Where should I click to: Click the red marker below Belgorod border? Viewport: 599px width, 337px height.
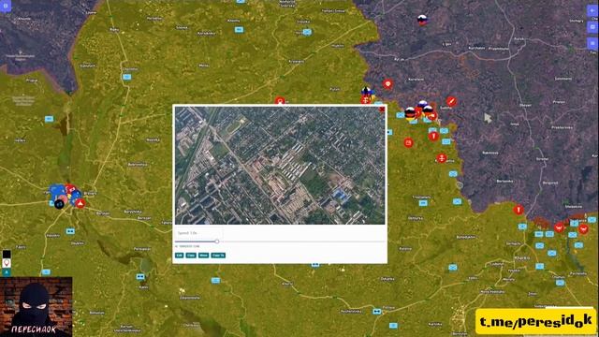(519, 210)
